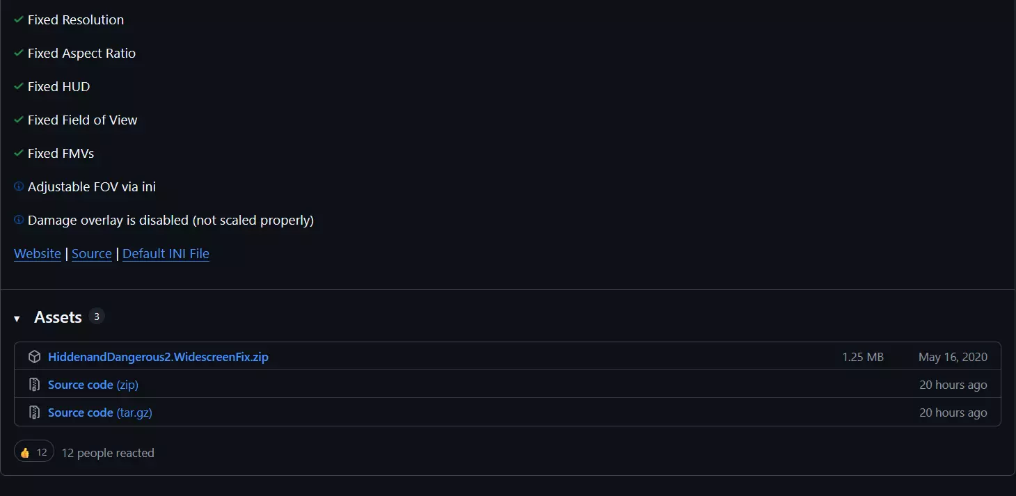Click the info icon beside Adjustable FOV

point(19,186)
